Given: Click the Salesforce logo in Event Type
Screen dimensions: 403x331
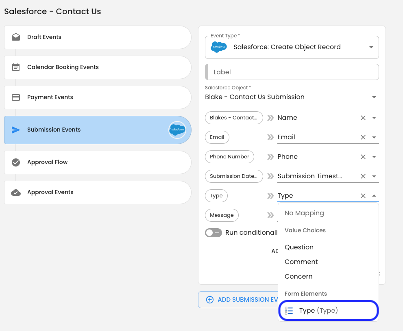Looking at the screenshot, I should point(219,47).
